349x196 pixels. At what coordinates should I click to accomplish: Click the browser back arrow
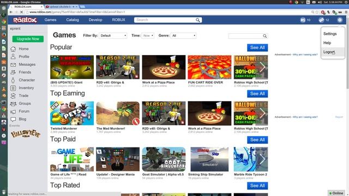[x=11, y=12]
